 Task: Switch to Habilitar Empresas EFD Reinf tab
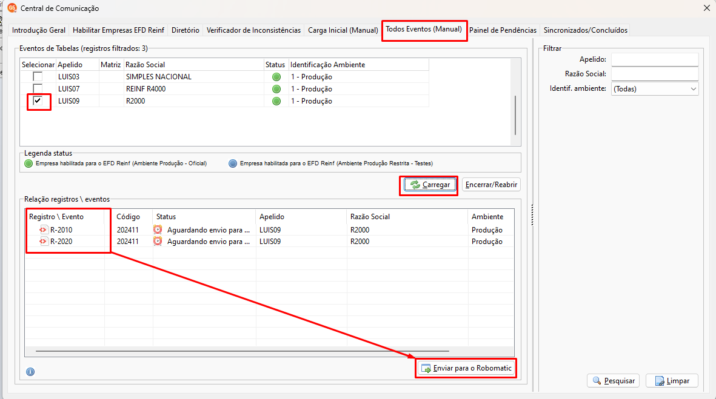click(x=118, y=30)
